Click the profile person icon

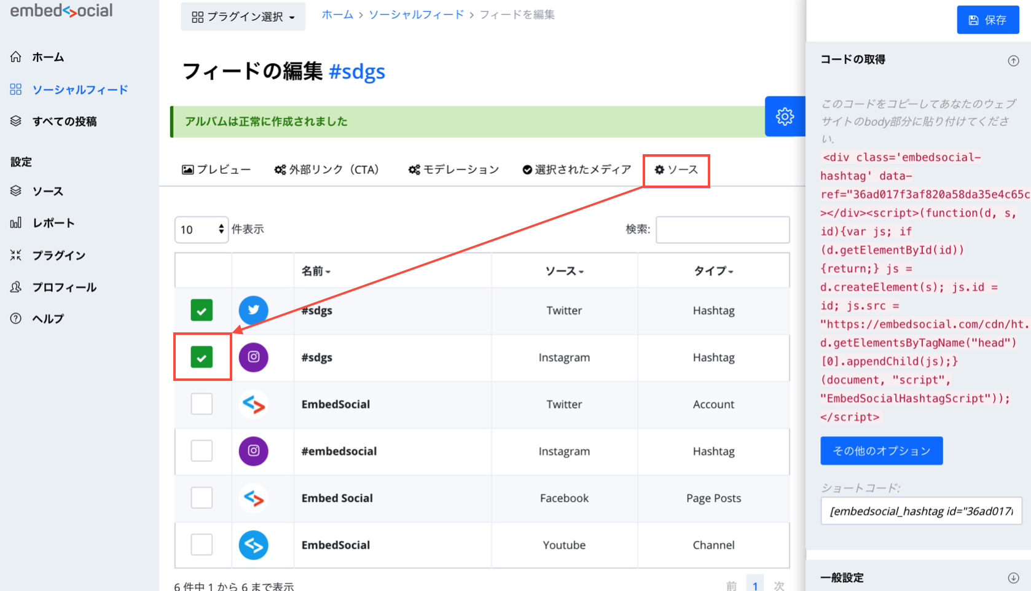pos(16,286)
